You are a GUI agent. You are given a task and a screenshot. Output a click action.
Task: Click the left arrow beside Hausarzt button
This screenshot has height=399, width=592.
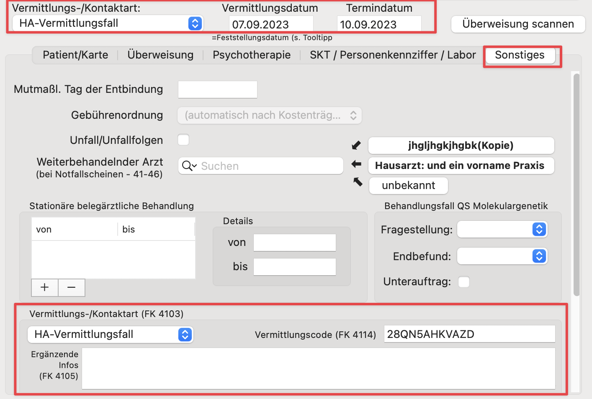356,164
